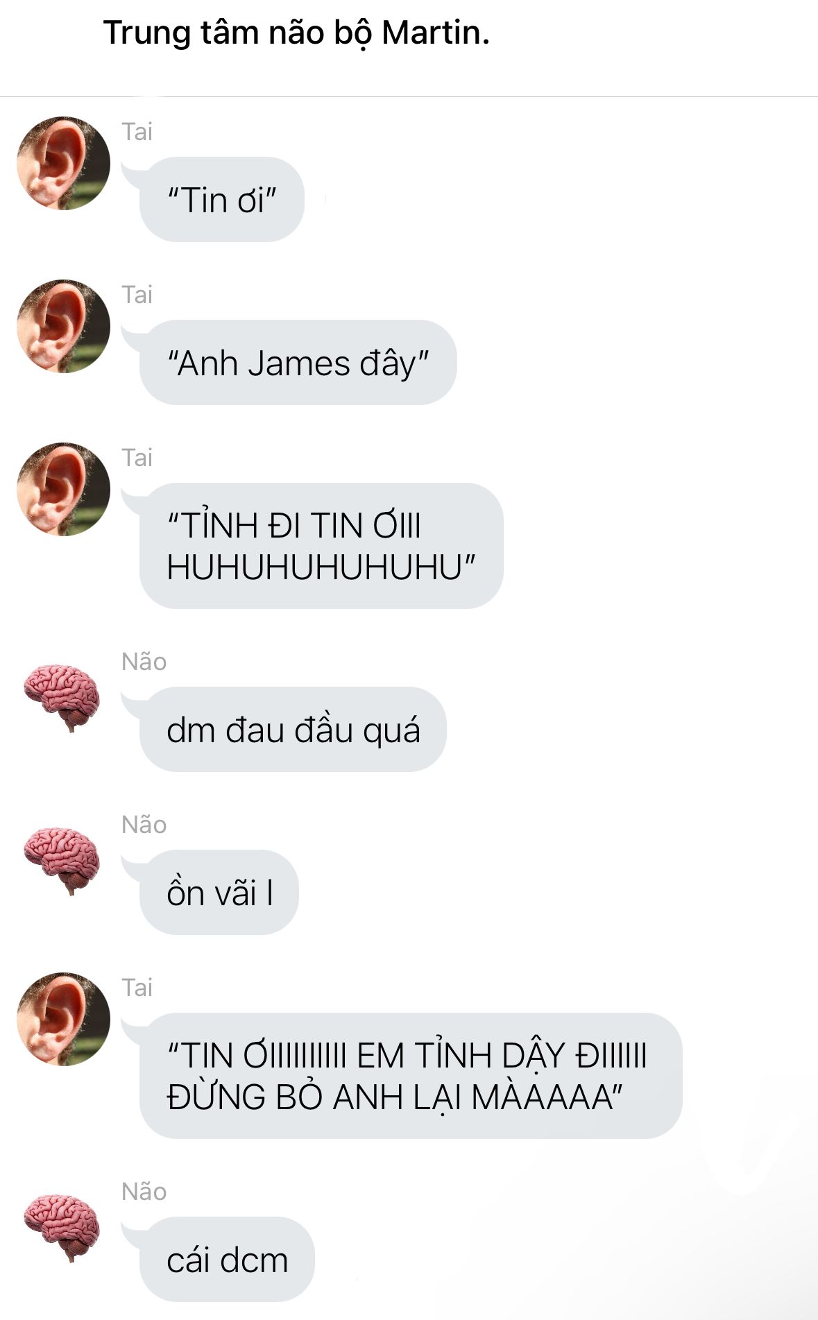818x1320 pixels.
Task: Select the "Anh James đây" message bubble
Action: click(x=298, y=363)
